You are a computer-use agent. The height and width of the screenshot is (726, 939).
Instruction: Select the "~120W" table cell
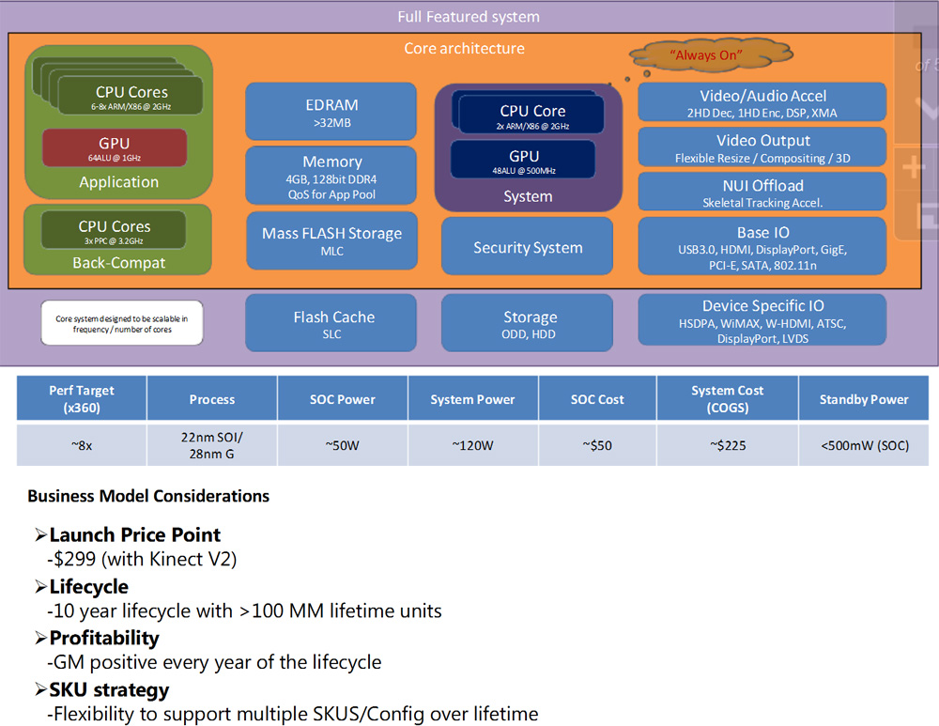473,445
